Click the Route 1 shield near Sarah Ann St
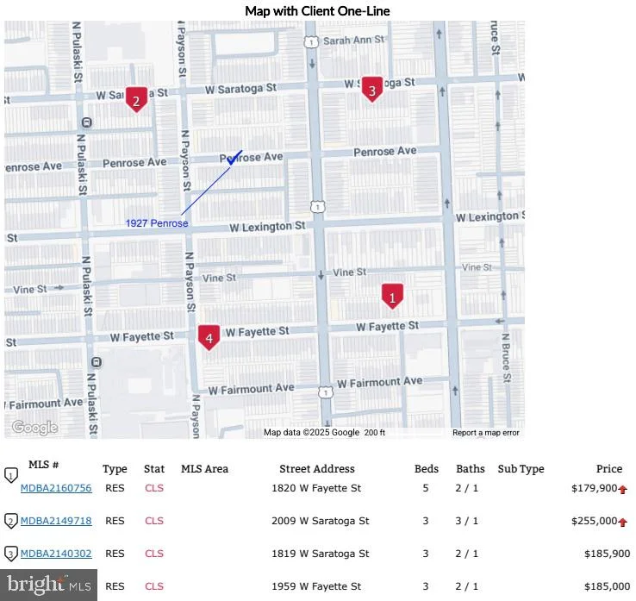This screenshot has width=636, height=601. point(311,41)
